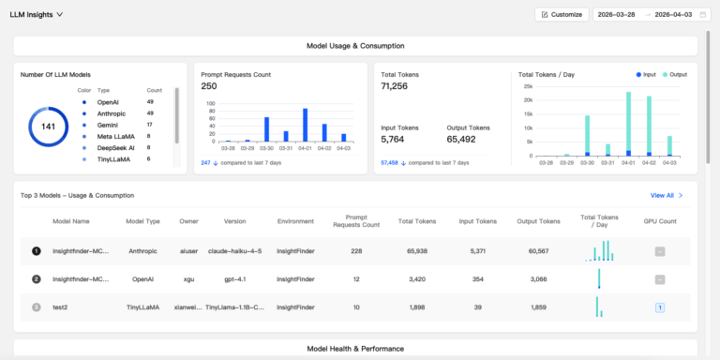
Task: Edit end date 2026-04-03
Action: (x=673, y=14)
